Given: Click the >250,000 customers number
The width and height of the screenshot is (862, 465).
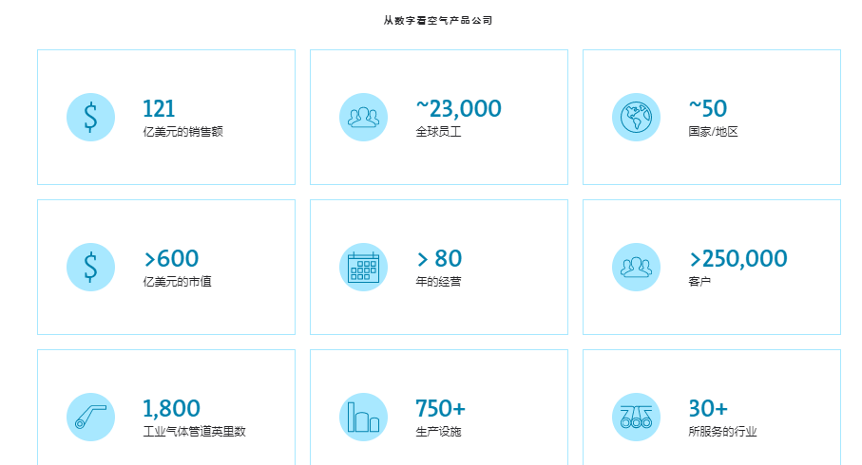Looking at the screenshot, I should point(737,258).
